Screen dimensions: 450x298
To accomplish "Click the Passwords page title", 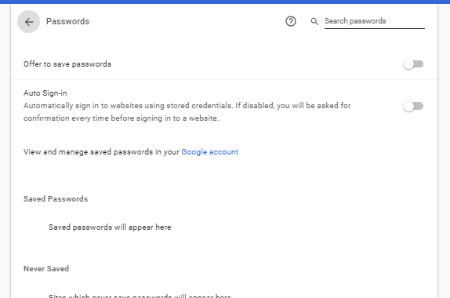I will point(67,21).
